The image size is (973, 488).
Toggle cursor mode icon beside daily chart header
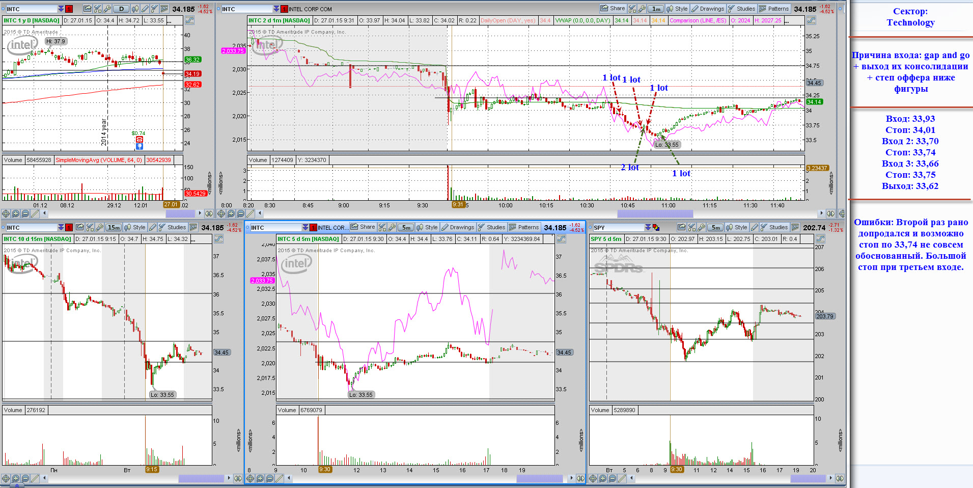pyautogui.click(x=189, y=20)
